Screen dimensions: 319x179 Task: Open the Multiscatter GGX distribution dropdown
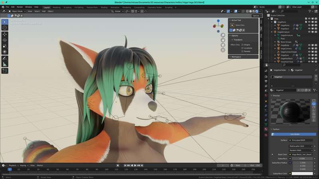point(301,146)
